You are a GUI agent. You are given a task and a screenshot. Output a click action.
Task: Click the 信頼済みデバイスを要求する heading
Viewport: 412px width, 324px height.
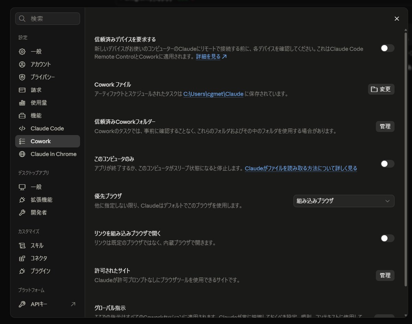pyautogui.click(x=125, y=39)
